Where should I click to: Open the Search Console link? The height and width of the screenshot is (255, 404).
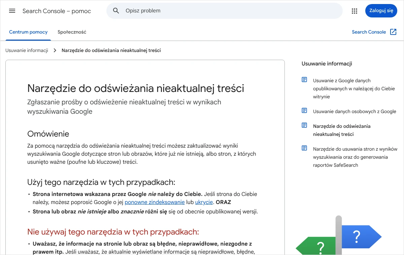(369, 32)
